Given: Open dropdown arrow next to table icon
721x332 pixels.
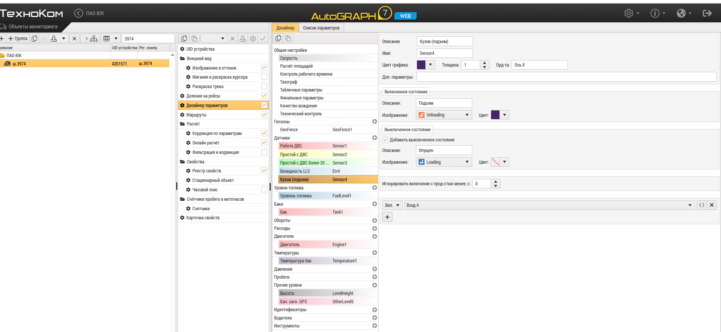Looking at the screenshot, I should [x=116, y=39].
